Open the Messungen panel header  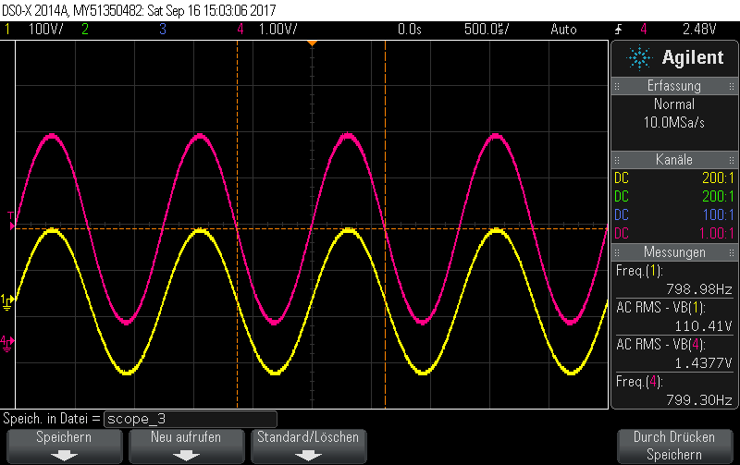coord(674,252)
